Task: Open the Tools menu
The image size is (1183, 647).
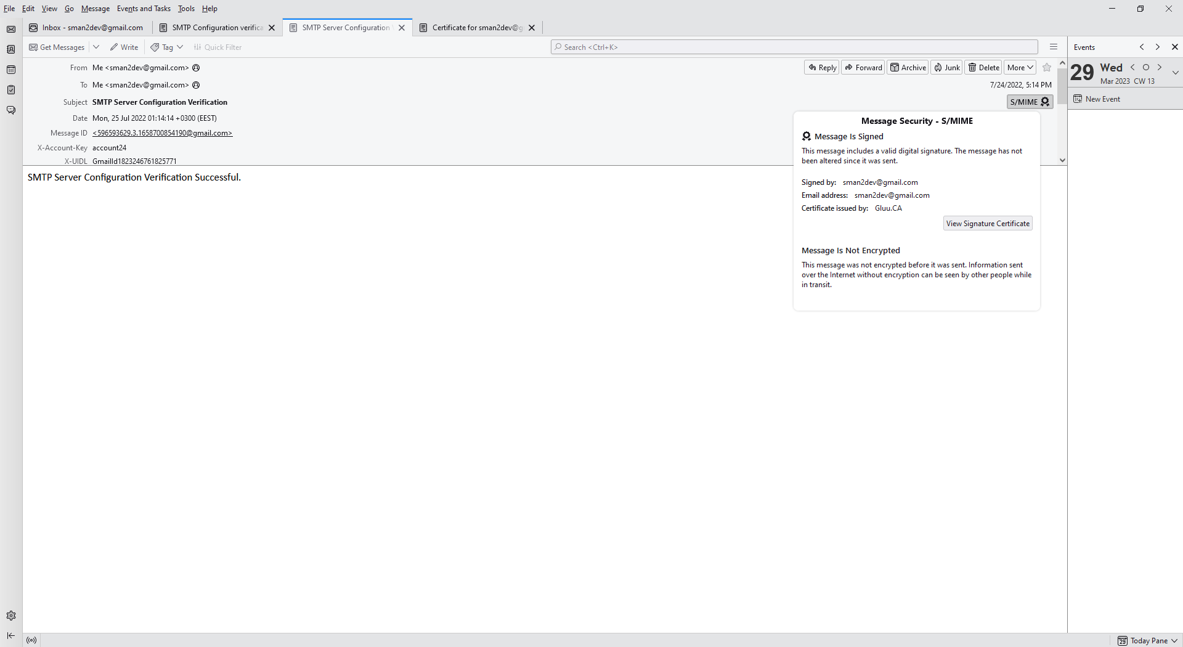Action: pyautogui.click(x=186, y=8)
